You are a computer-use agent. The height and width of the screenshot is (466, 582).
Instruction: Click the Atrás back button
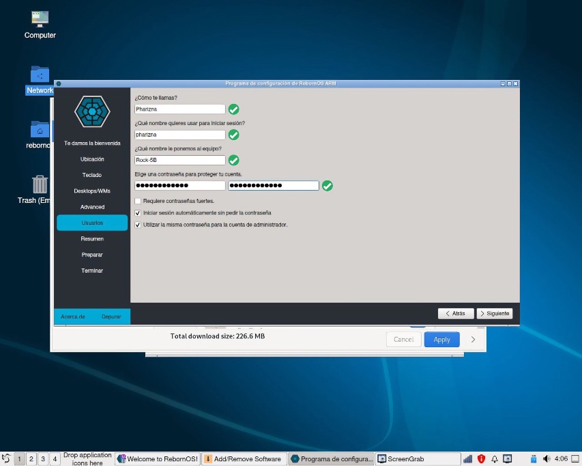456,314
